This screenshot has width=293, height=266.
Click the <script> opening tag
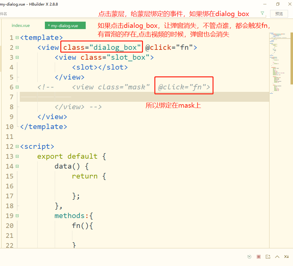coord(37,146)
